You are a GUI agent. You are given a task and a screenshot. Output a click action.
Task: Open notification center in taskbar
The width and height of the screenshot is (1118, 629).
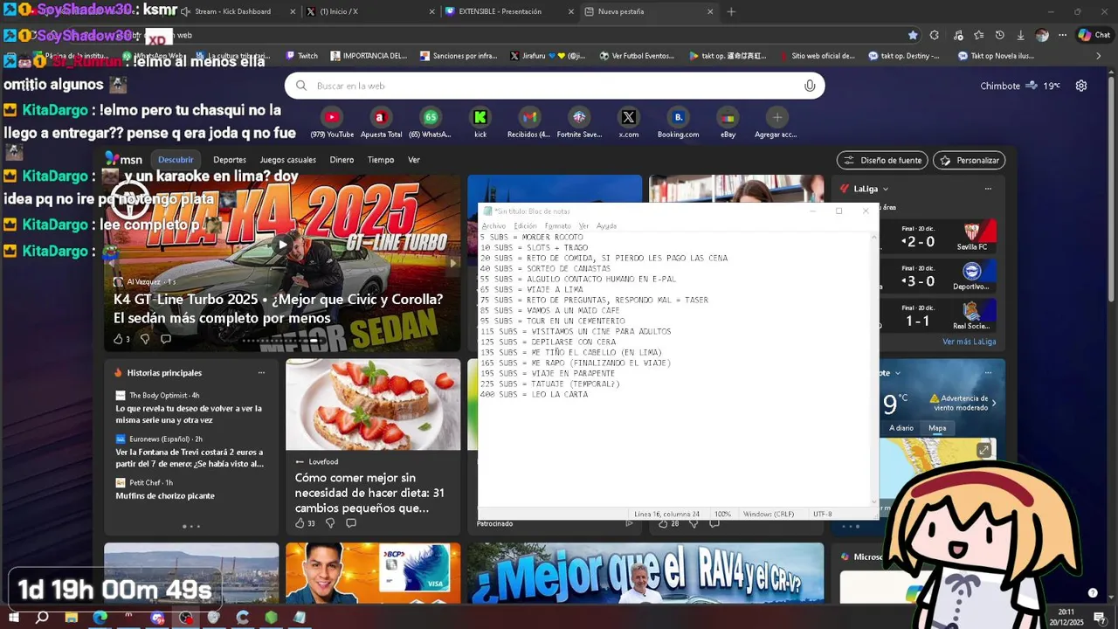point(1101,618)
